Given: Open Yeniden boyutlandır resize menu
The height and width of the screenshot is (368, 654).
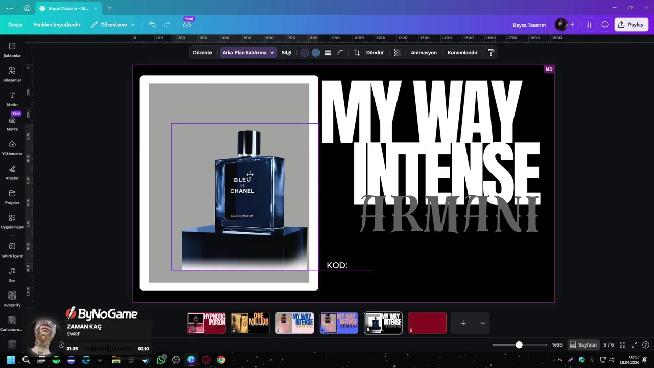Looking at the screenshot, I should (x=57, y=25).
